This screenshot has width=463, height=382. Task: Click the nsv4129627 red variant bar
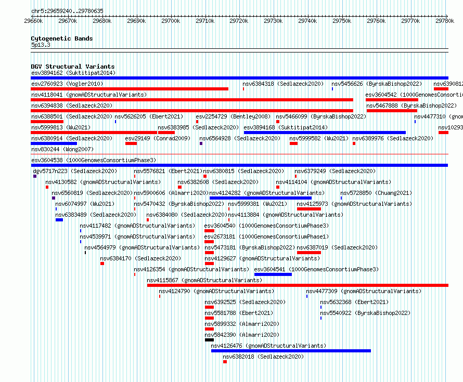point(209,264)
